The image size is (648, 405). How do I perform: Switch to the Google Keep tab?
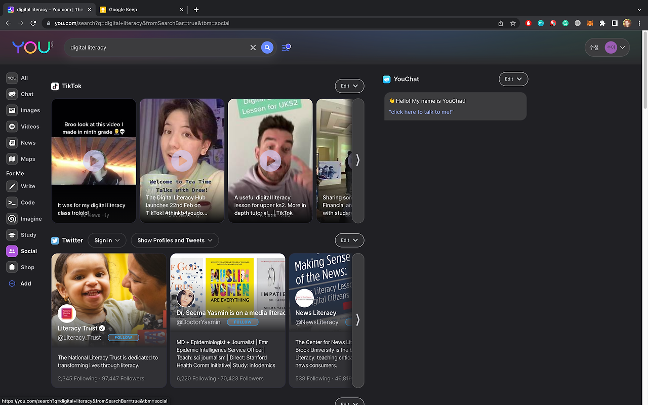tap(123, 10)
